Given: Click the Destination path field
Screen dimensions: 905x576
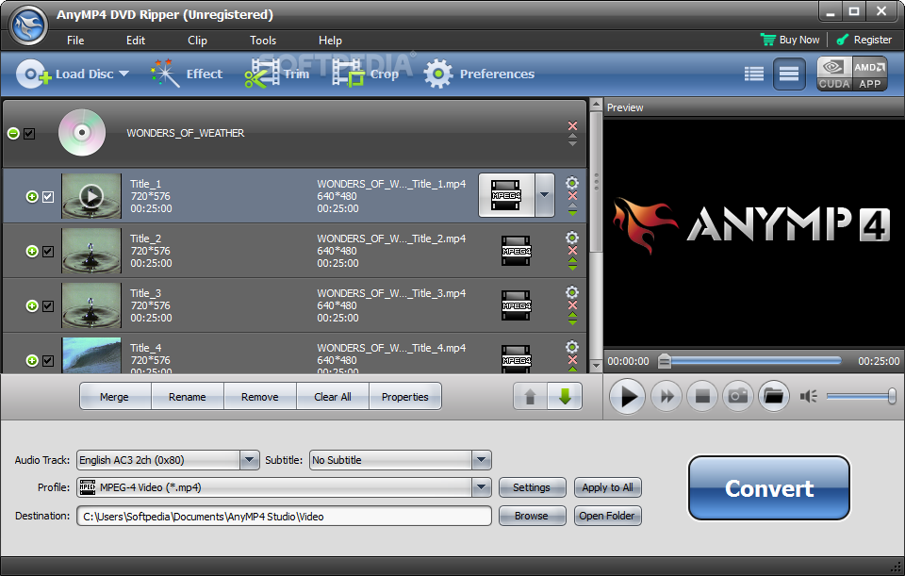Looking at the screenshot, I should (284, 516).
